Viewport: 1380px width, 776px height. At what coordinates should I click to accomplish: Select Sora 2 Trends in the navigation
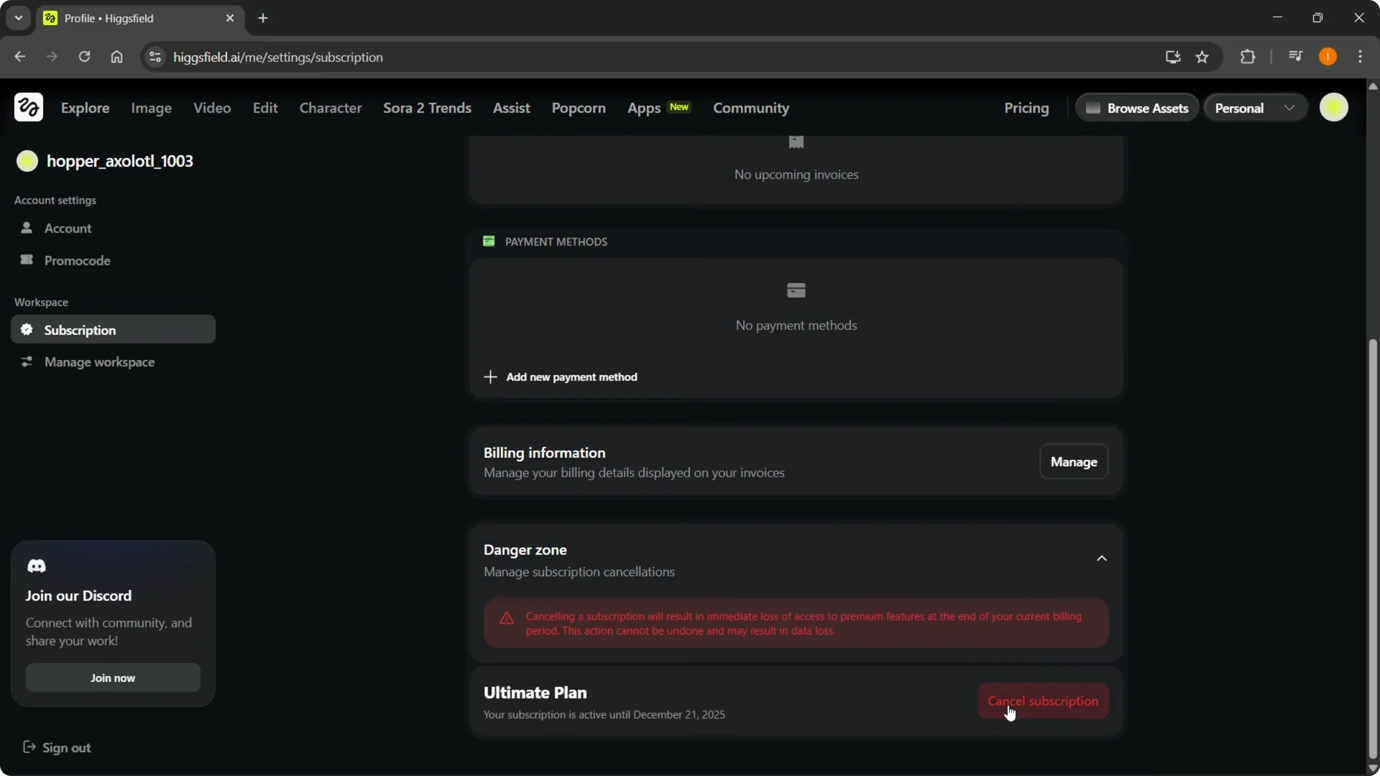coord(427,108)
